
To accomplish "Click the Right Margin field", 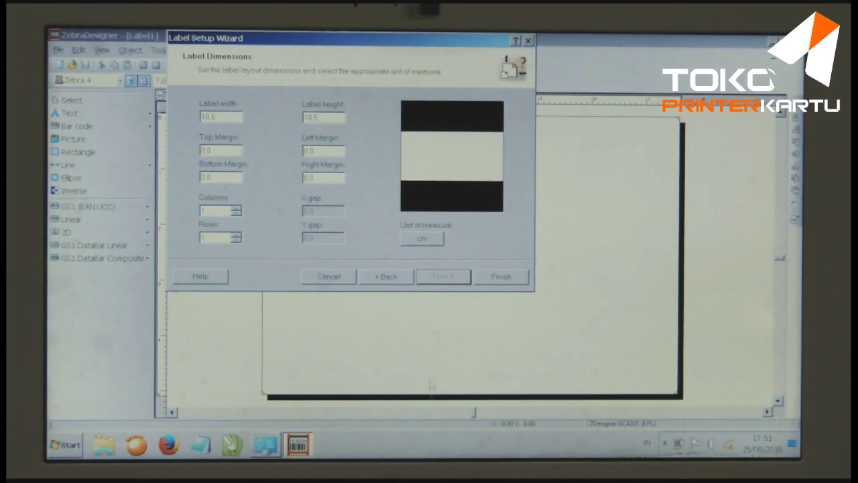I will coord(323,178).
